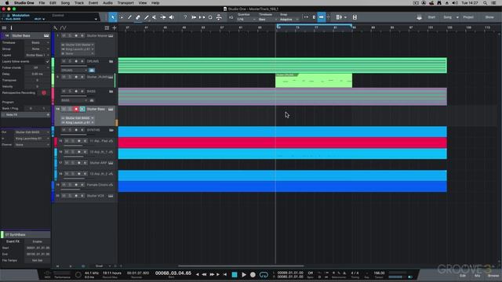Viewport: 502px width, 282px height.
Task: Disable record arm on Stutter Bass track
Action: (76, 109)
